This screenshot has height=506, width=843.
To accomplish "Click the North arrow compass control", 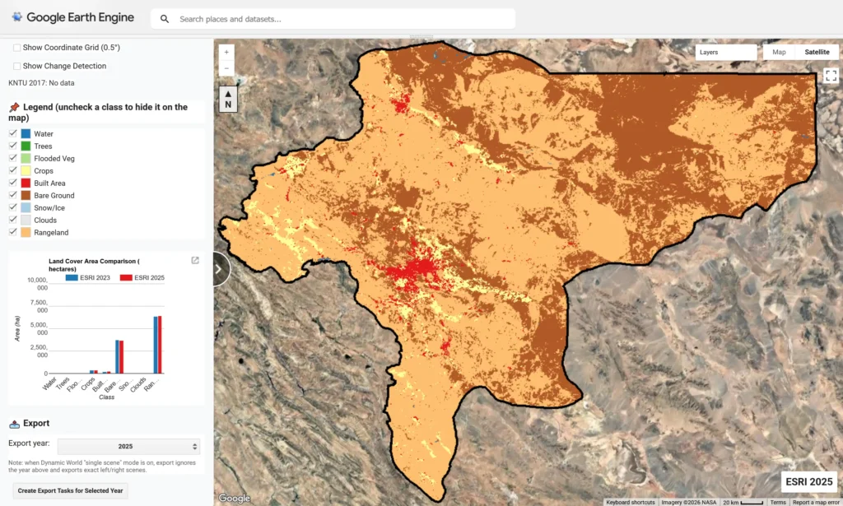I will pos(228,100).
